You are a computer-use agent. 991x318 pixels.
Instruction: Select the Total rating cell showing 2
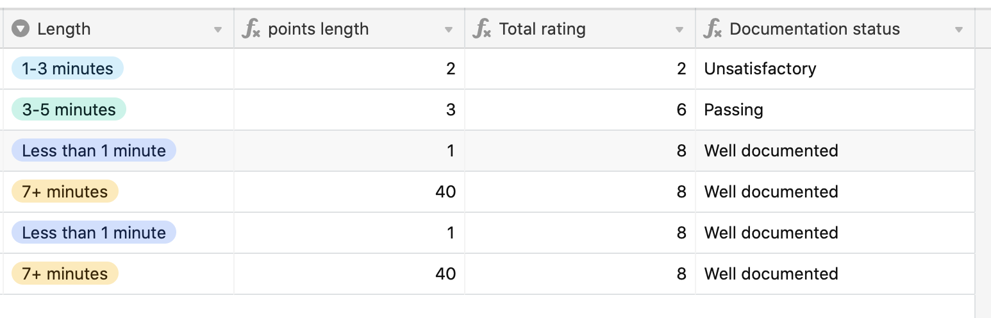(580, 69)
